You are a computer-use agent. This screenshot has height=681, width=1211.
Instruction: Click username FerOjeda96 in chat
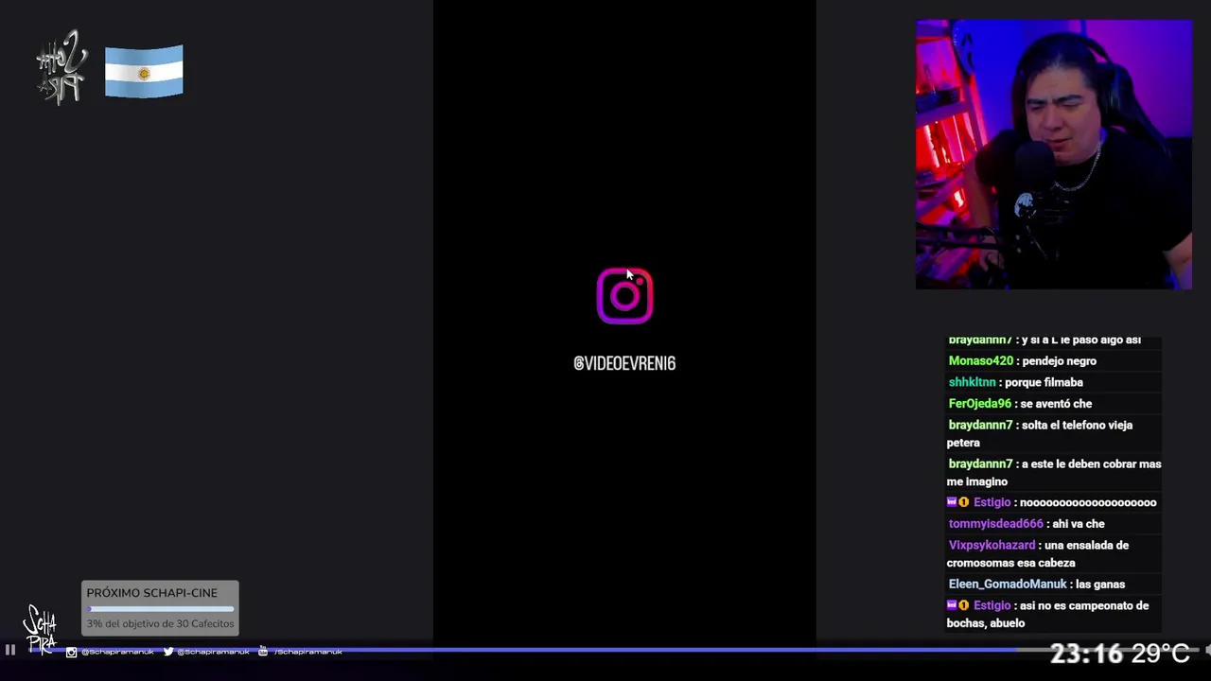[979, 404]
